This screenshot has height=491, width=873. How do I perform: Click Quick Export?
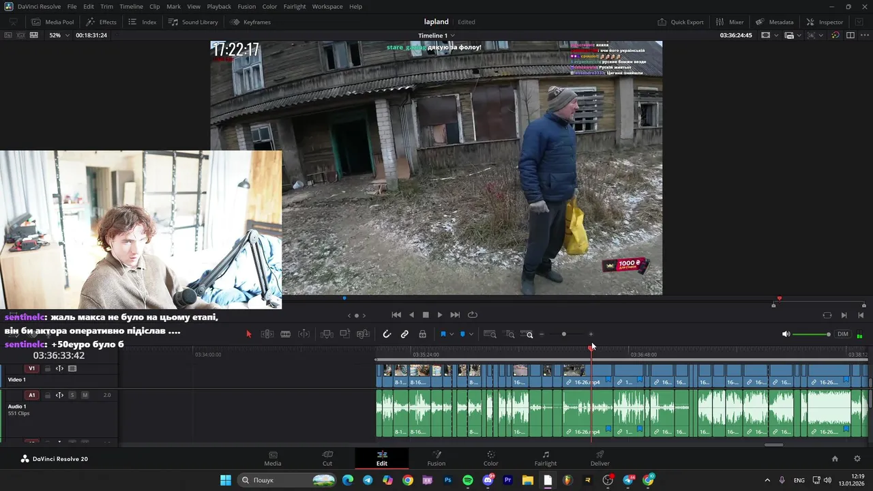681,22
